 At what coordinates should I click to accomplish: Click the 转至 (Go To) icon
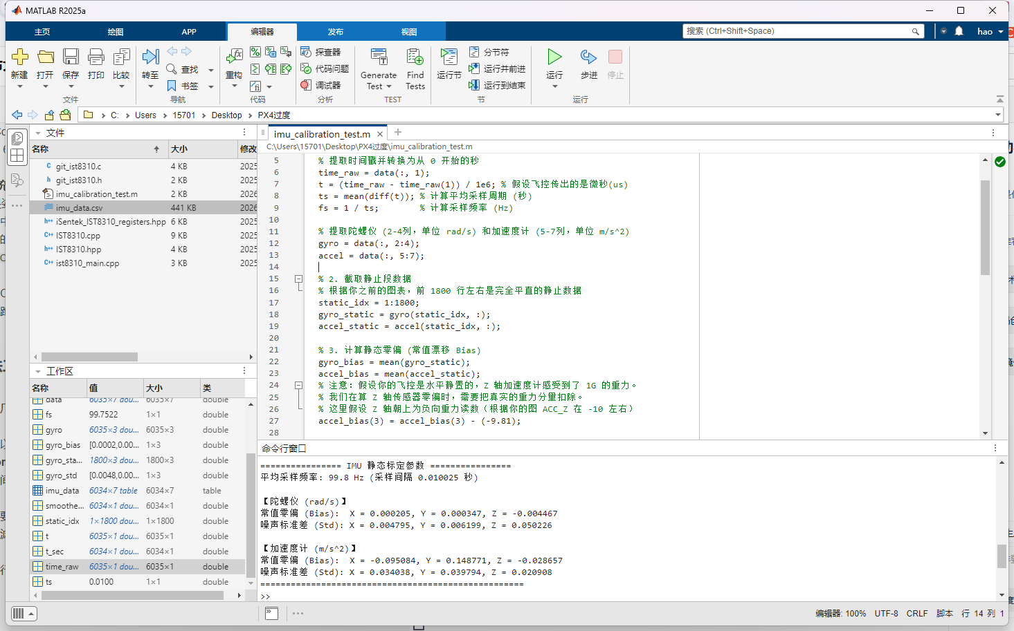point(150,57)
